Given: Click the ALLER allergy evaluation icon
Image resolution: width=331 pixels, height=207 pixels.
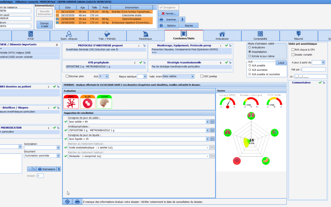Looking at the screenshot, I should [87, 102].
